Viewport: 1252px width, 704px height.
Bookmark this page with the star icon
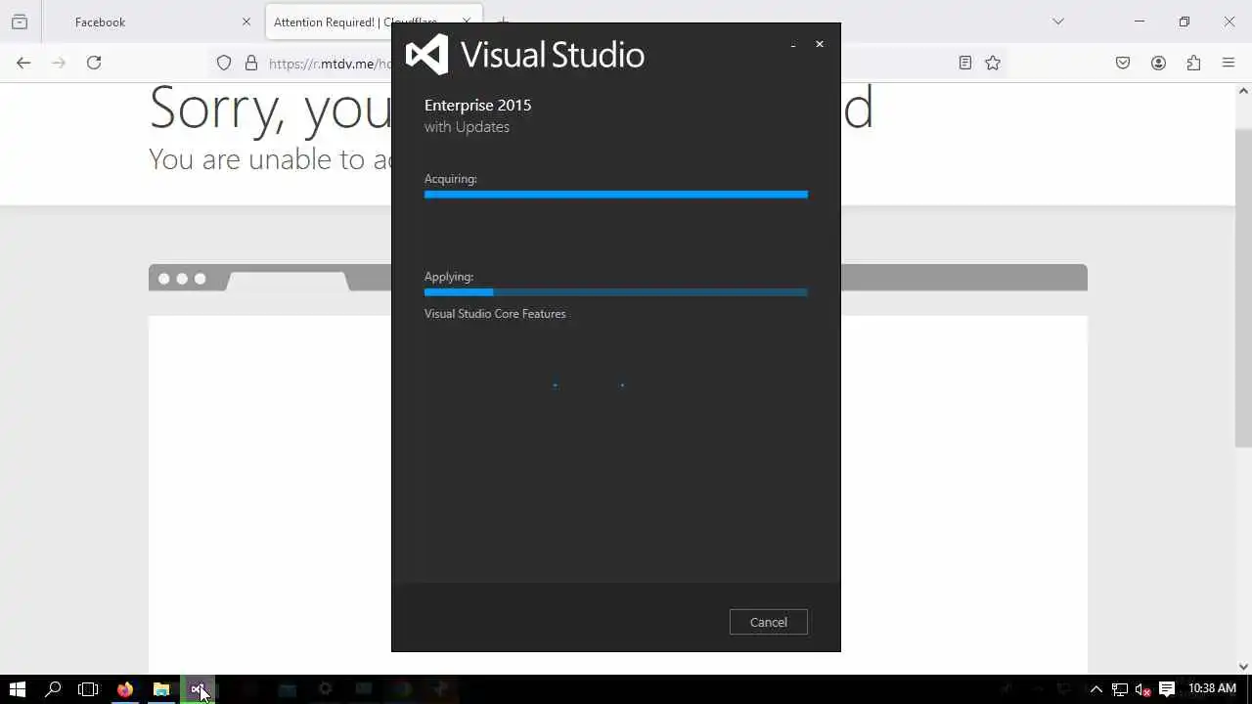(993, 63)
